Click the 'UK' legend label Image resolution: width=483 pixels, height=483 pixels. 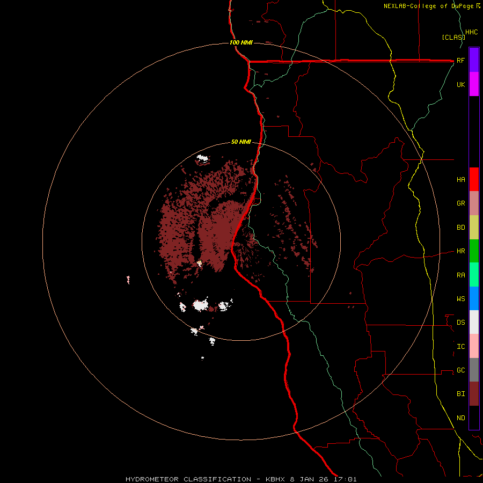tap(460, 84)
